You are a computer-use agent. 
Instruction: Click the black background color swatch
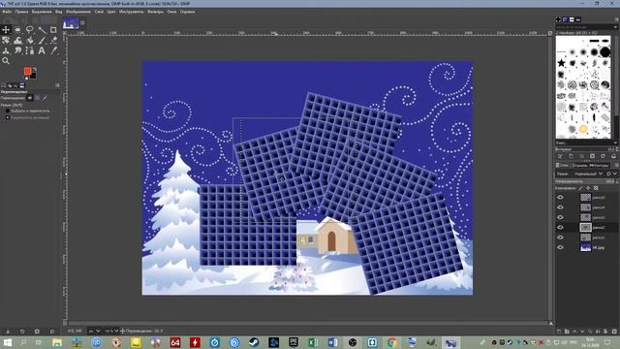point(33,76)
